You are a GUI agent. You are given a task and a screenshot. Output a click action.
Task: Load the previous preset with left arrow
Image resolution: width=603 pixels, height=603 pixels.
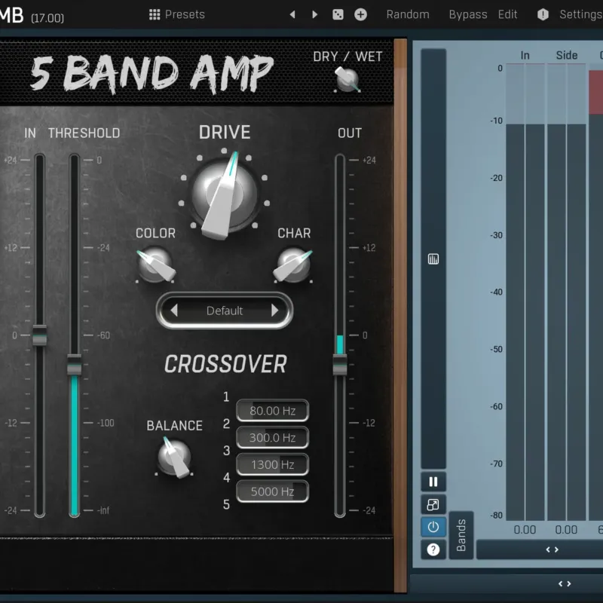point(292,14)
